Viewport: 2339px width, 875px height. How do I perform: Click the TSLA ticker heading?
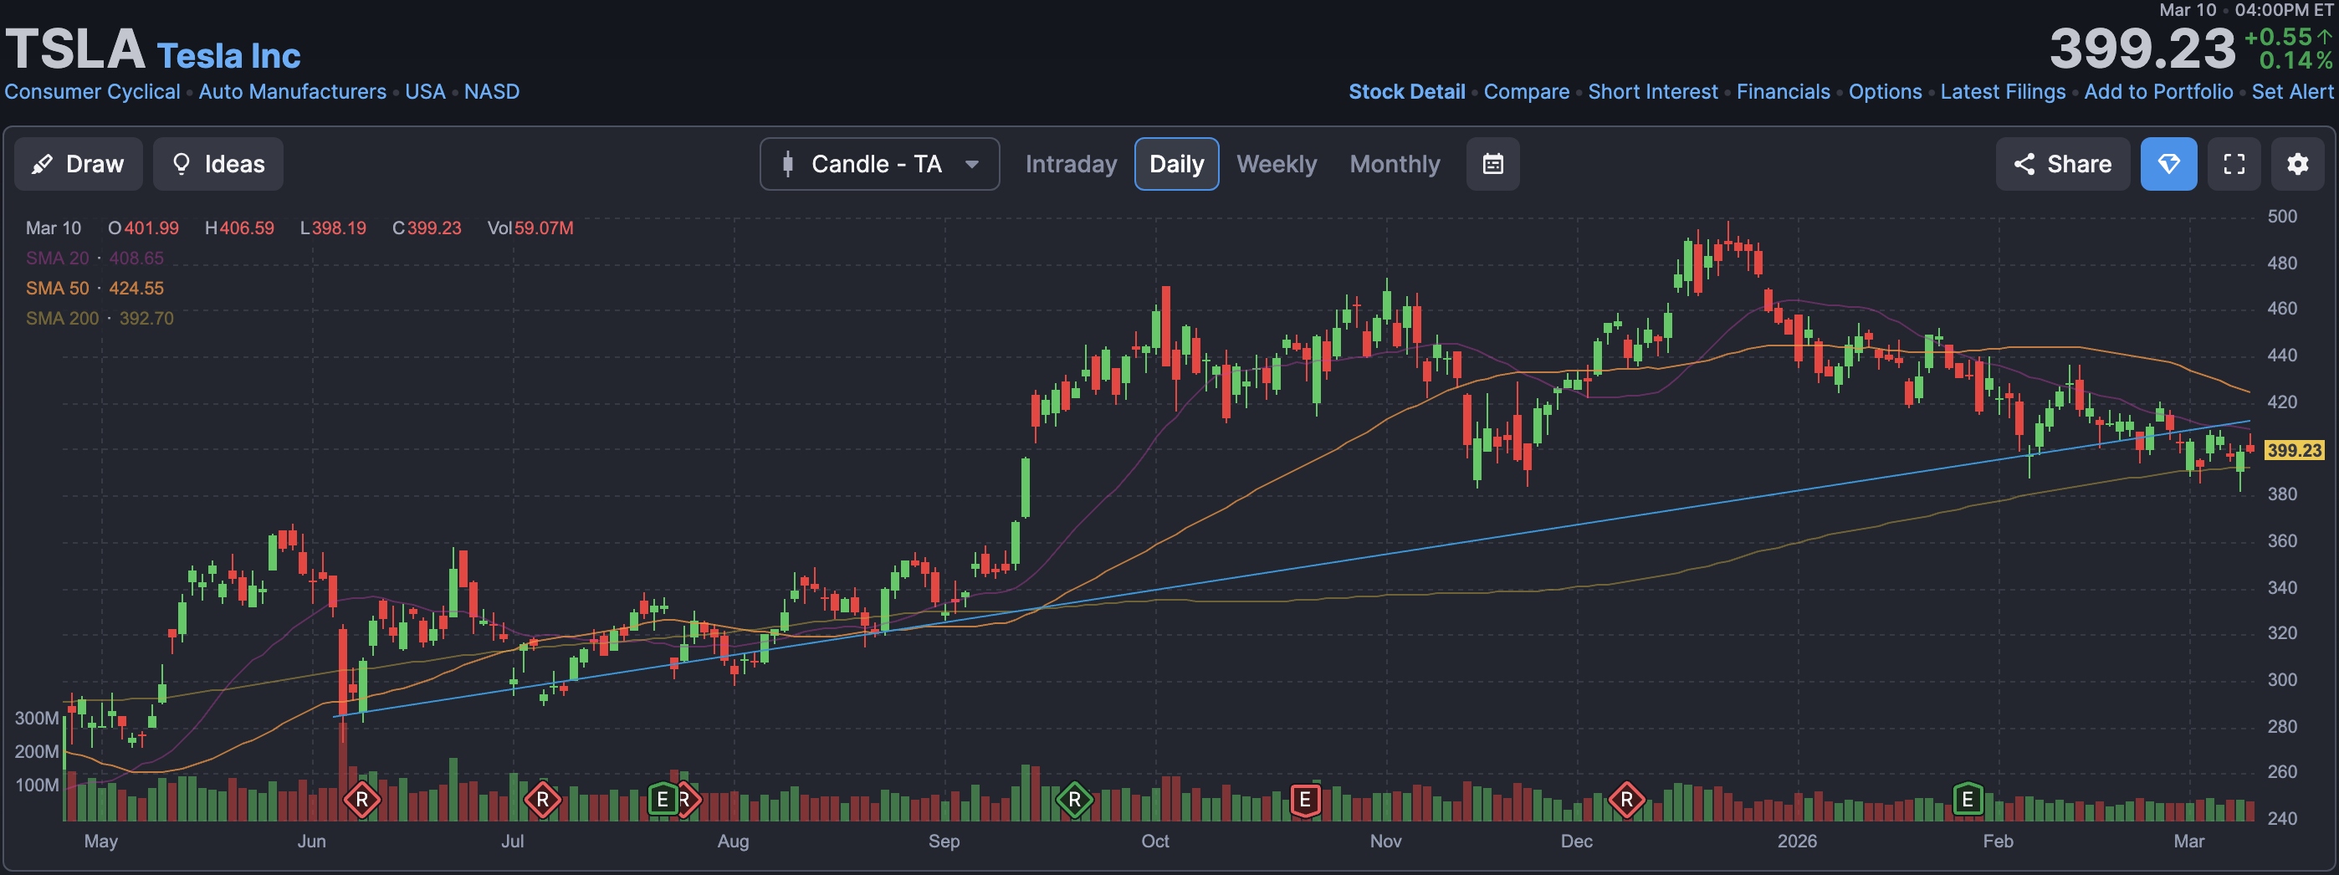(75, 49)
